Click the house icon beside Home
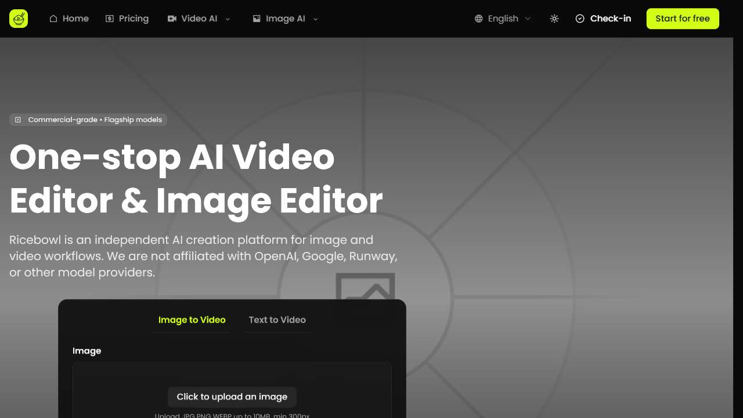Screen dimensions: 743x418 [x=53, y=19]
